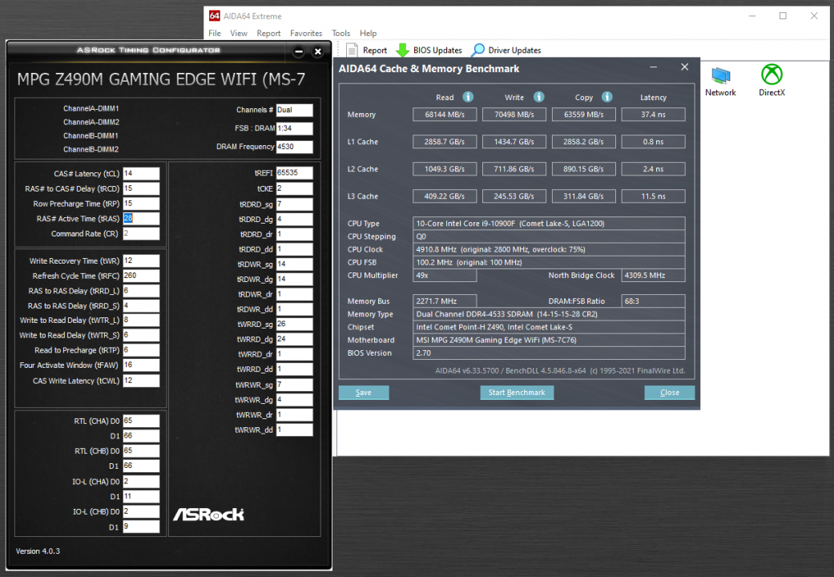Open the Report toolbar icon in AIDA64
The width and height of the screenshot is (834, 577).
[352, 50]
